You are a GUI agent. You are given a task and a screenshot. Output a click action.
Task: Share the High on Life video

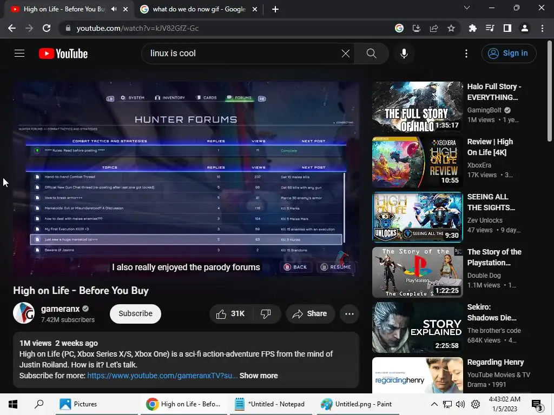(310, 314)
